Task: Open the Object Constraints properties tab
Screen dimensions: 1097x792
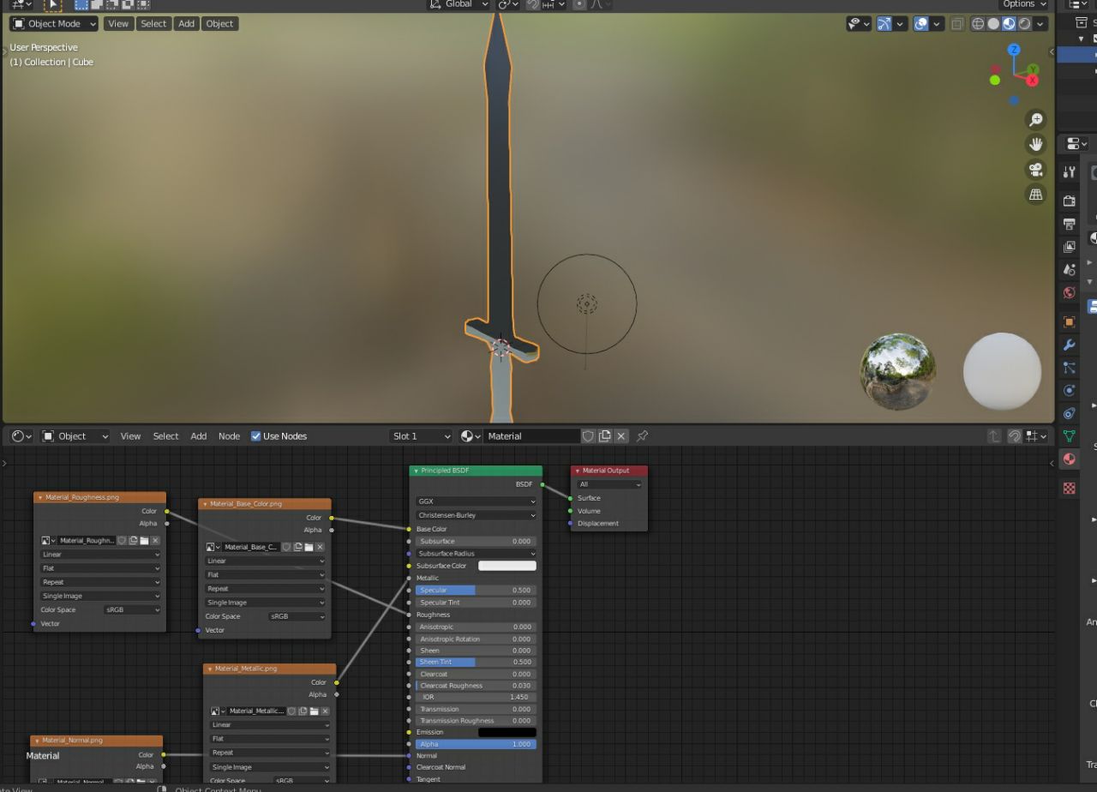Action: point(1069,414)
